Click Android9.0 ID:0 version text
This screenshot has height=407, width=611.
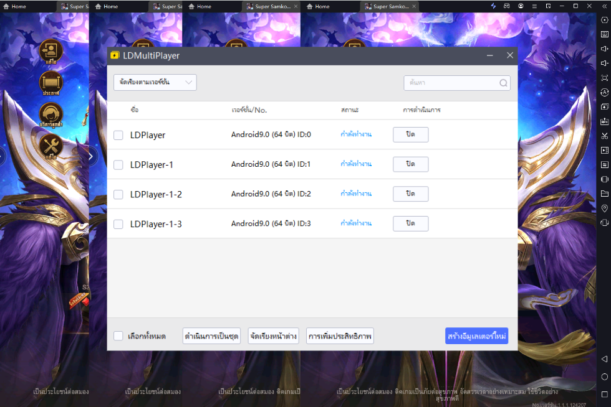tap(271, 134)
